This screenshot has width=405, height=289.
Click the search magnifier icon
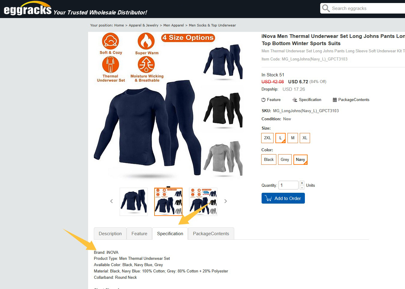pyautogui.click(x=326, y=8)
